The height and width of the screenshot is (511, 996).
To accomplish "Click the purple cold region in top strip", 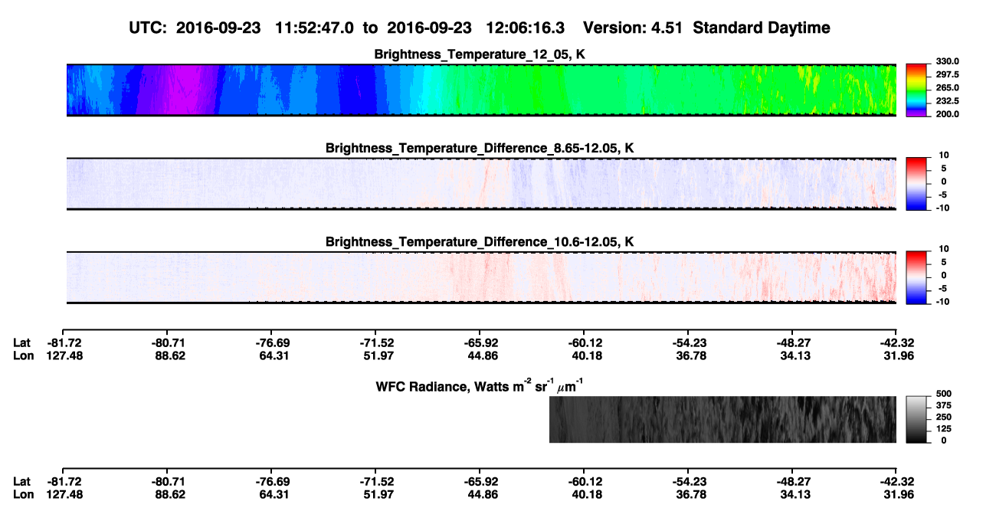I will [x=172, y=90].
